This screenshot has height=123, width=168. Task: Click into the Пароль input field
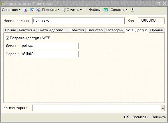pos(50,54)
